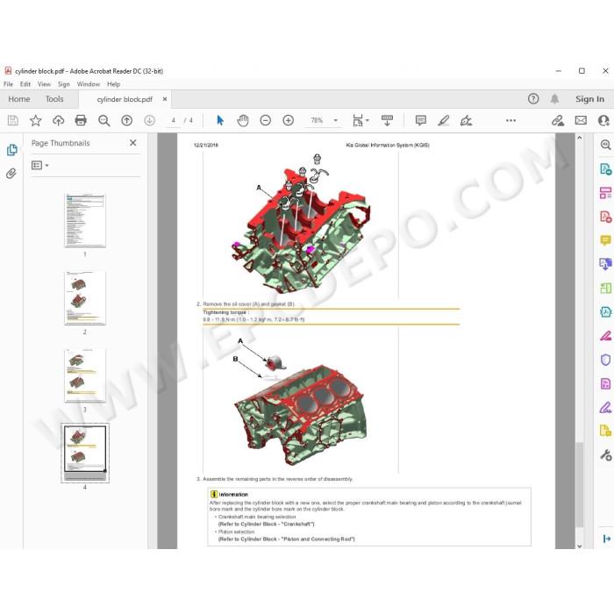Show more tools ellipsis
The image size is (614, 614).
tap(510, 120)
